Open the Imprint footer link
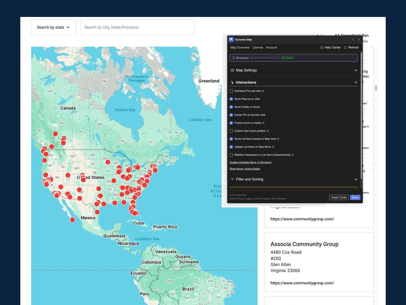The height and width of the screenshot is (305, 406). pyautogui.click(x=233, y=199)
